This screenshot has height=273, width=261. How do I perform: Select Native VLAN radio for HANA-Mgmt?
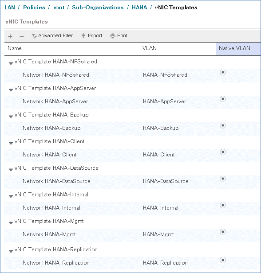(x=223, y=232)
